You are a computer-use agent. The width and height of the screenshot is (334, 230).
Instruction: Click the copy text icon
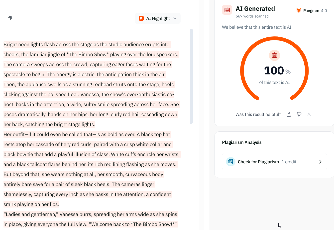pos(10,18)
